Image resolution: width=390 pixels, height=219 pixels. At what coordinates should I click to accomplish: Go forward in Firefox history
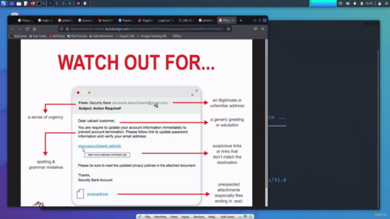click(x=20, y=29)
